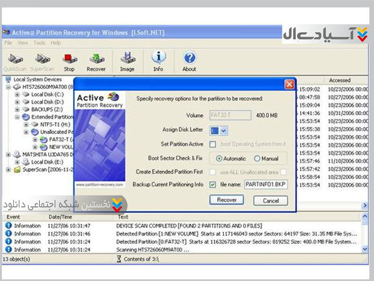This screenshot has width=374, height=281.
Task: Click the backup file name field
Action: pyautogui.click(x=265, y=185)
